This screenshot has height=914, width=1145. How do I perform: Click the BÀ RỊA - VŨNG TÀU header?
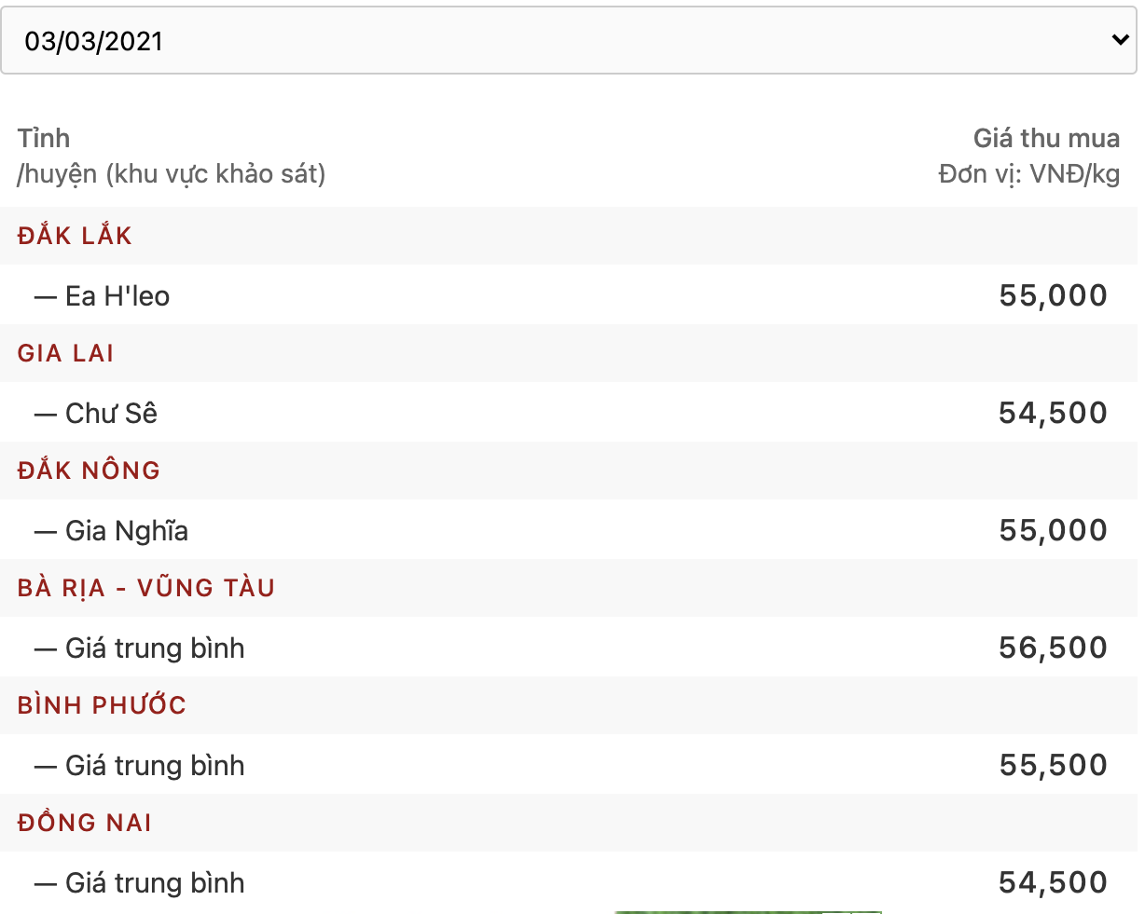coord(145,588)
